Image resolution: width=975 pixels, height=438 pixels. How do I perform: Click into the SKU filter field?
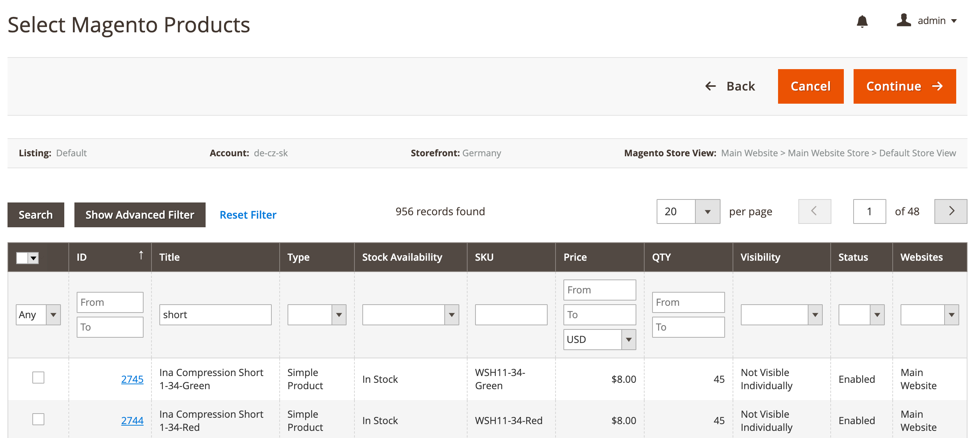tap(510, 314)
